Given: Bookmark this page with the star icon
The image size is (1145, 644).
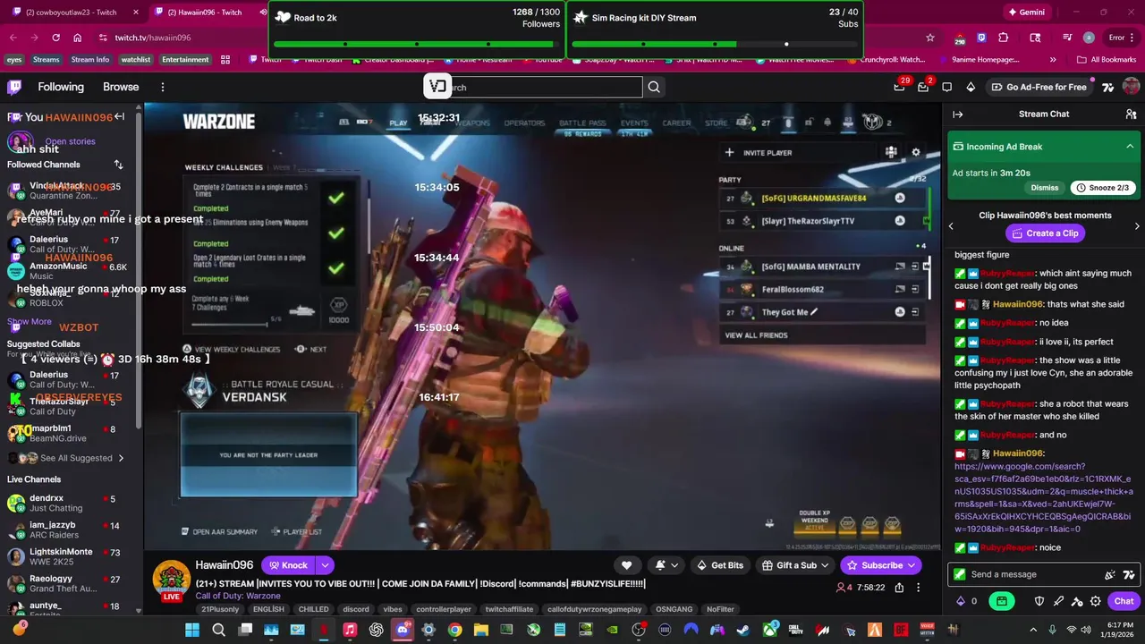Looking at the screenshot, I should pyautogui.click(x=930, y=38).
